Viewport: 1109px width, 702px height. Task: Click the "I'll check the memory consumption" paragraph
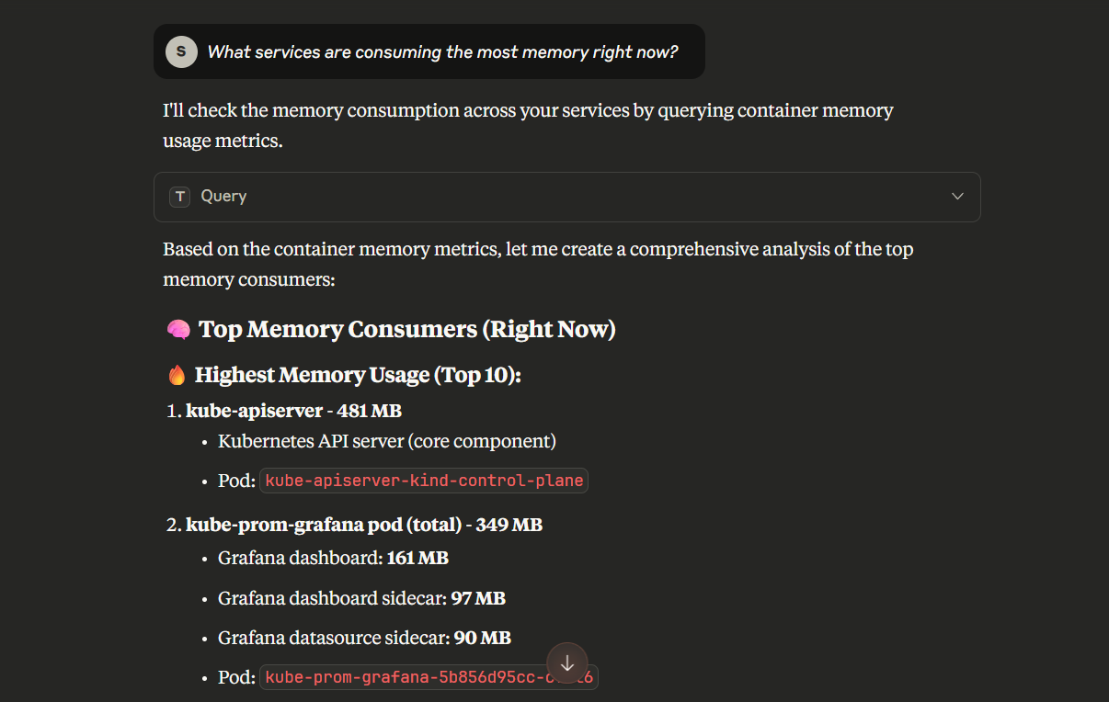click(x=527, y=125)
